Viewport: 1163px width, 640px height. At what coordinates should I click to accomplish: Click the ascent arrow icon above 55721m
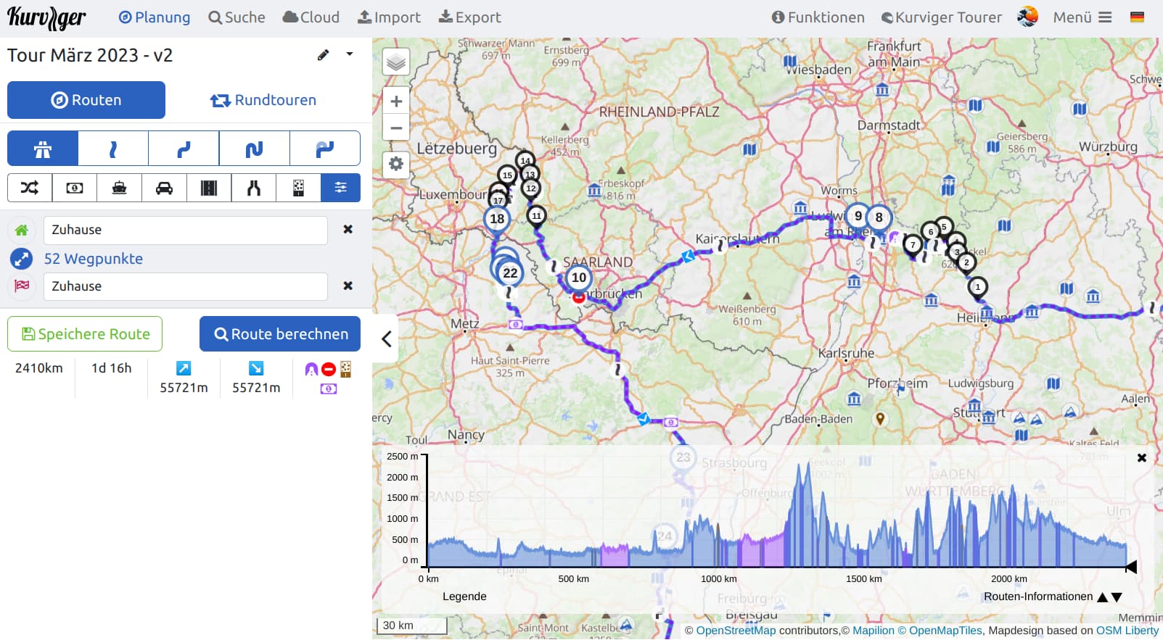click(x=184, y=368)
